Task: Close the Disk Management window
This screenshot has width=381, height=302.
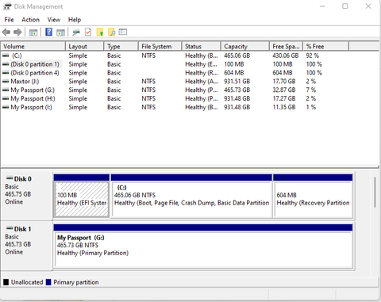Action: 368,6
